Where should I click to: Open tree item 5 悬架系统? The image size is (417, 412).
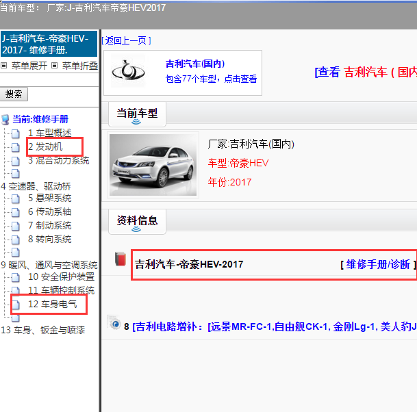click(x=50, y=198)
